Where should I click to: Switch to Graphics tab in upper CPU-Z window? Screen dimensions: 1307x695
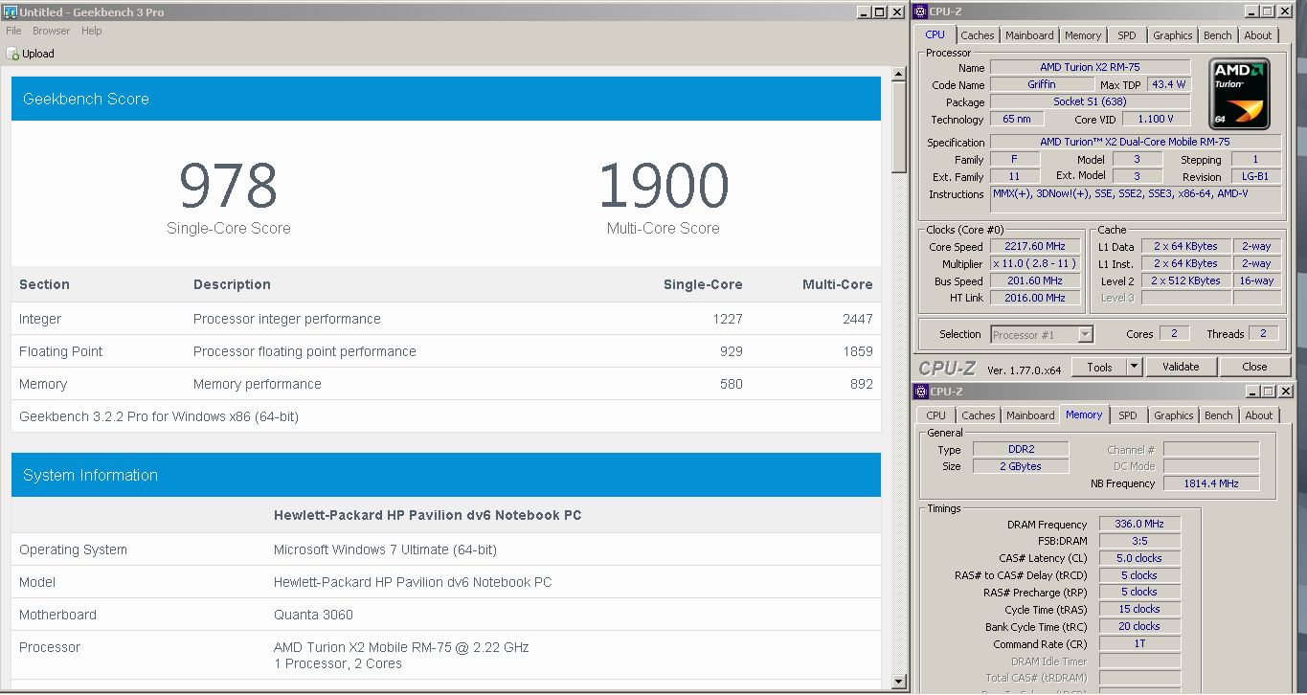point(1173,35)
